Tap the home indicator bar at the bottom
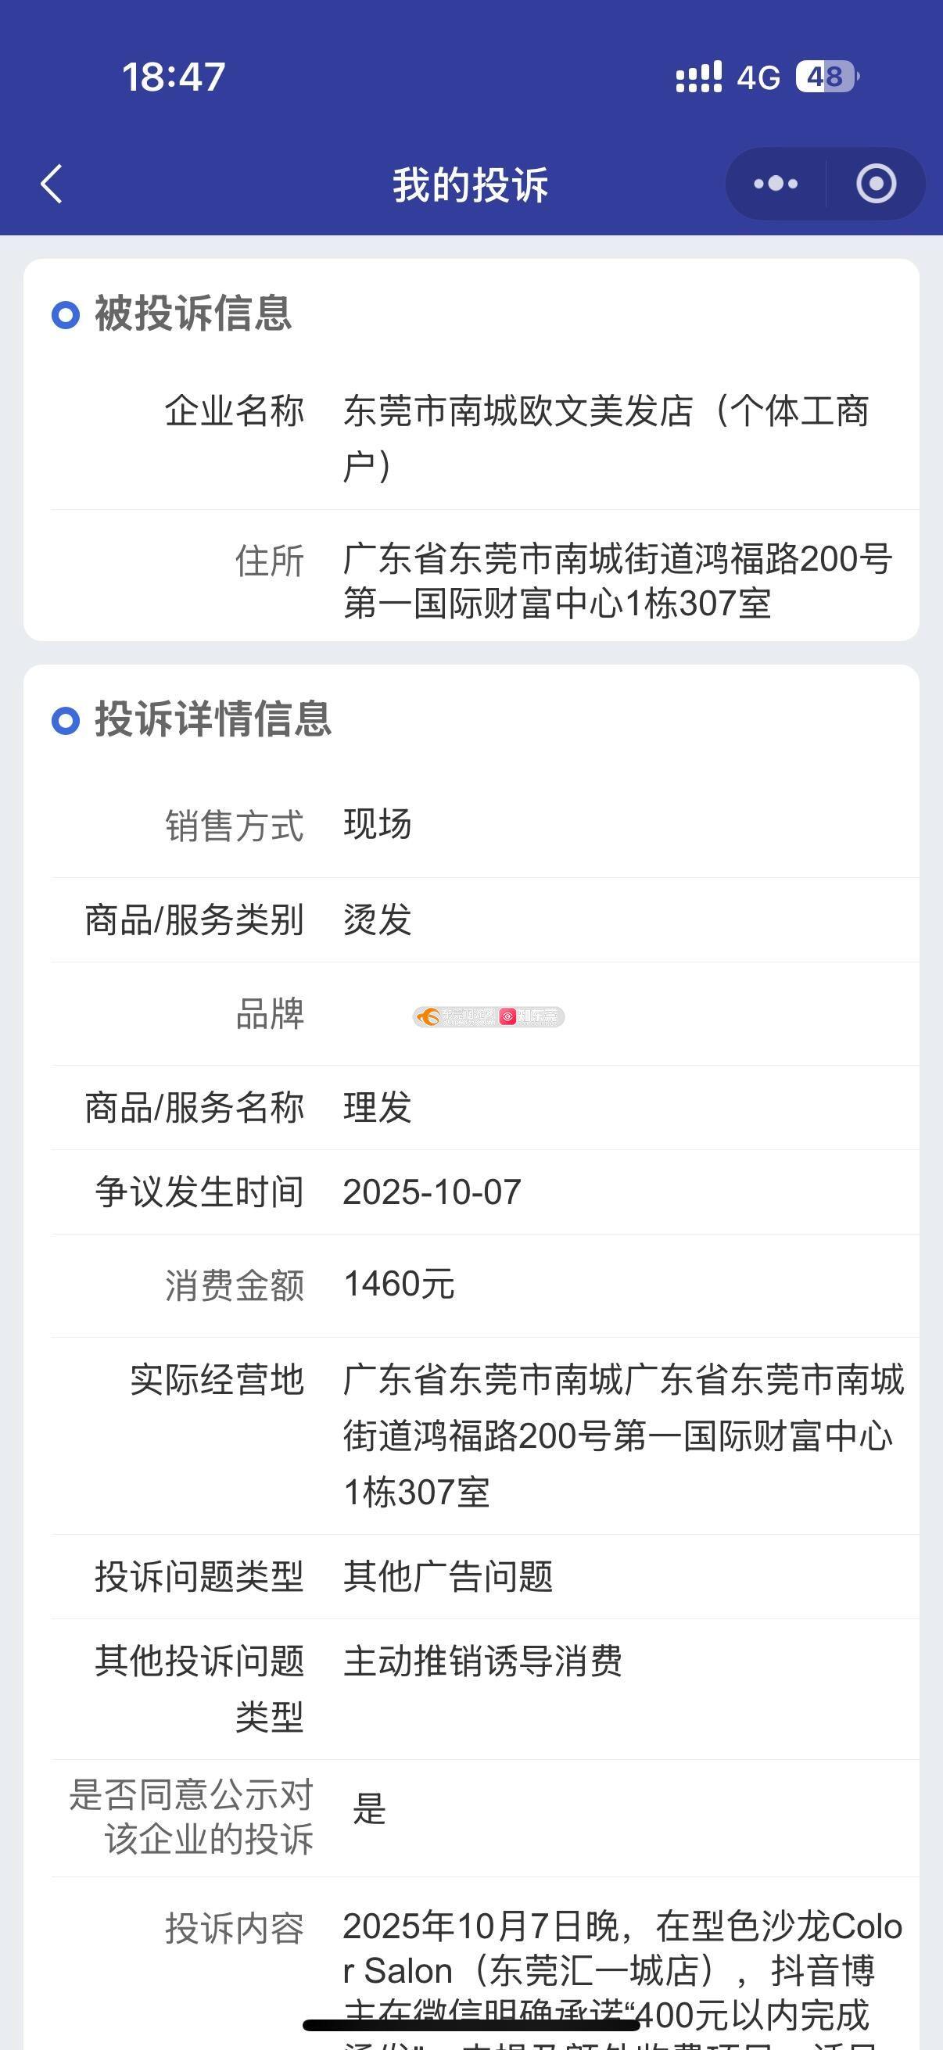 [471, 2025]
